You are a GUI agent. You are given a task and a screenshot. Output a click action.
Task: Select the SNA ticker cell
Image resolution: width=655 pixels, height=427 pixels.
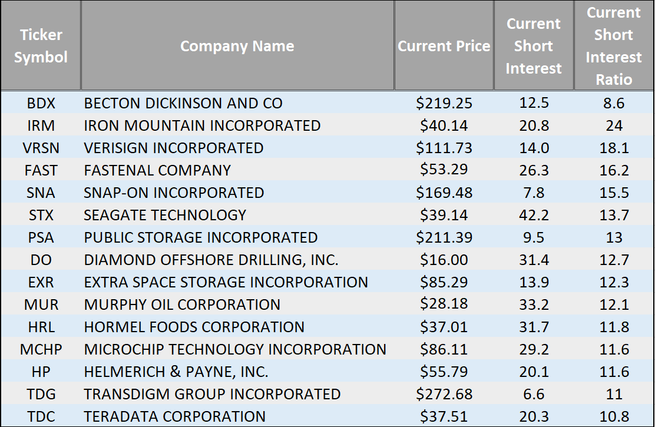tap(41, 193)
